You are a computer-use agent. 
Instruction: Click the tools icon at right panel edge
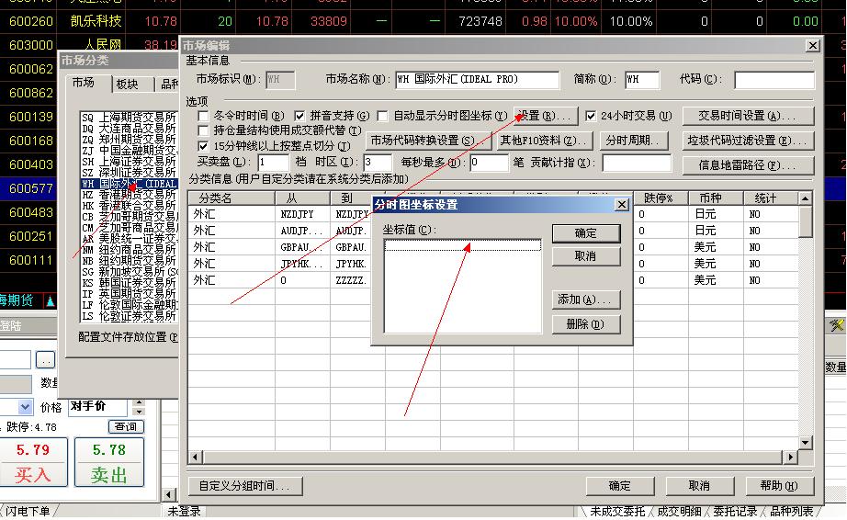(x=837, y=325)
